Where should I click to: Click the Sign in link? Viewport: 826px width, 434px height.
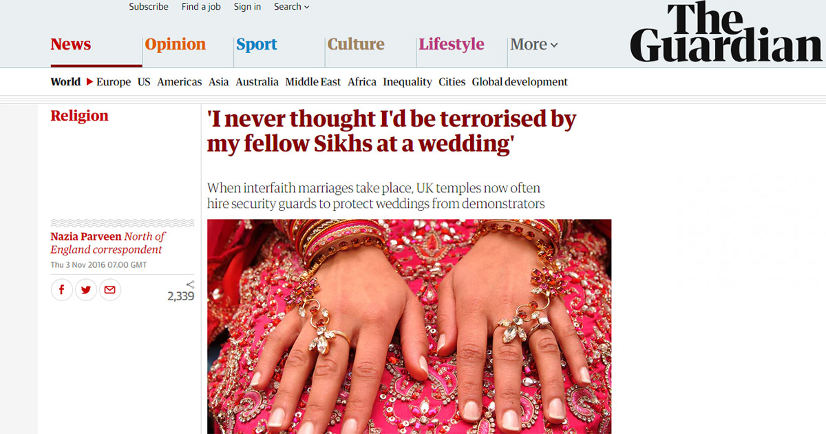click(247, 7)
